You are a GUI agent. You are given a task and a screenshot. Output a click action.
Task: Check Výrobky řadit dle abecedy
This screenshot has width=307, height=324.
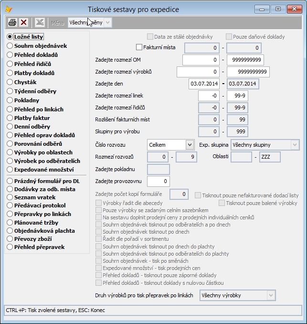click(x=99, y=203)
